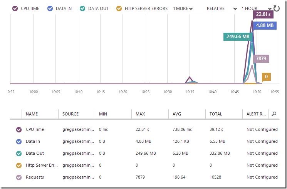Viewport: 287px width, 189px height.
Task: Click Data Out max 249.66 MB cell
Action: [x=146, y=153]
